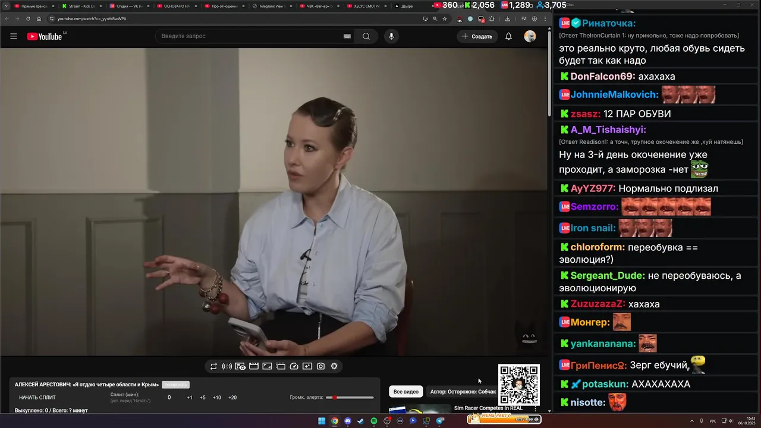
Task: Switch to the ЧВК «Вагнер» browser tab
Action: (x=319, y=6)
